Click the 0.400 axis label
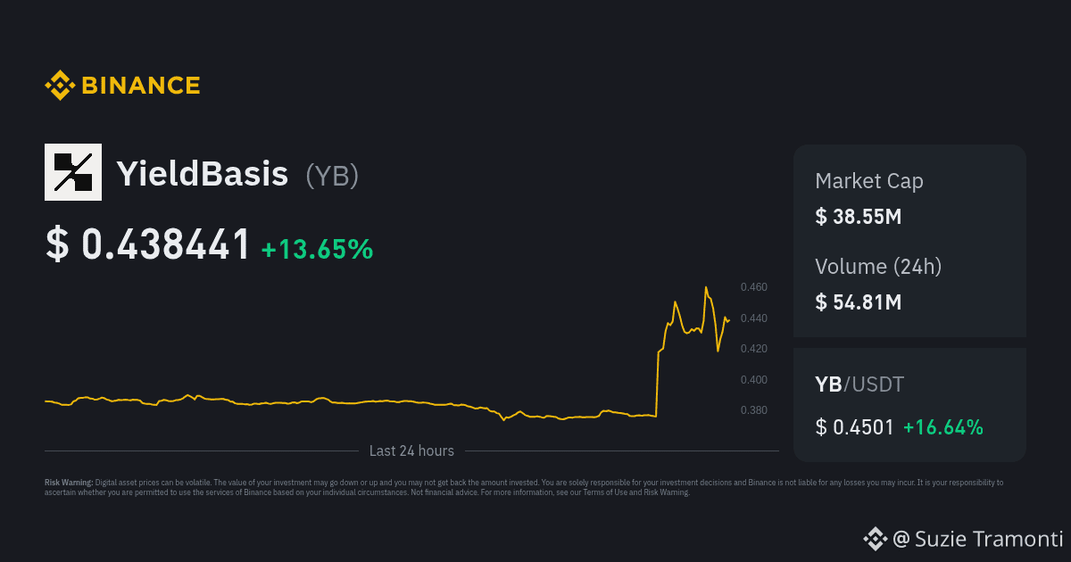Screen dimensions: 1071x562 pyautogui.click(x=754, y=380)
